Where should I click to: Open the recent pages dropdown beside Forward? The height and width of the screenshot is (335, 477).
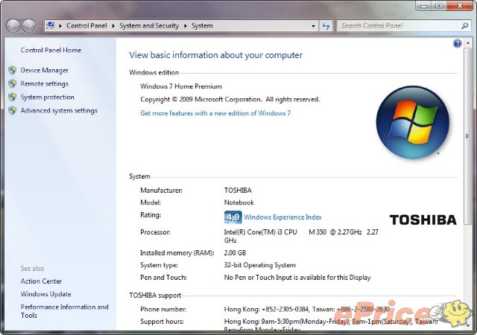click(40, 26)
